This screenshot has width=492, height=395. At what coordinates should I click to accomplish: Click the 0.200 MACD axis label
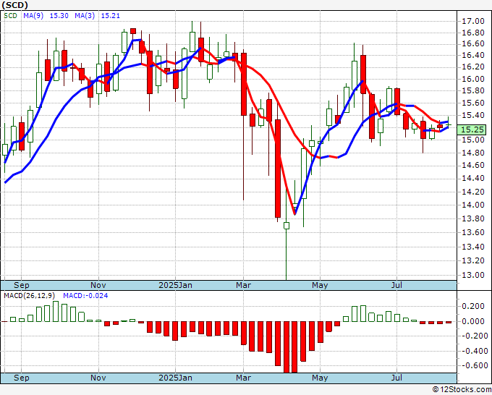[473, 306]
